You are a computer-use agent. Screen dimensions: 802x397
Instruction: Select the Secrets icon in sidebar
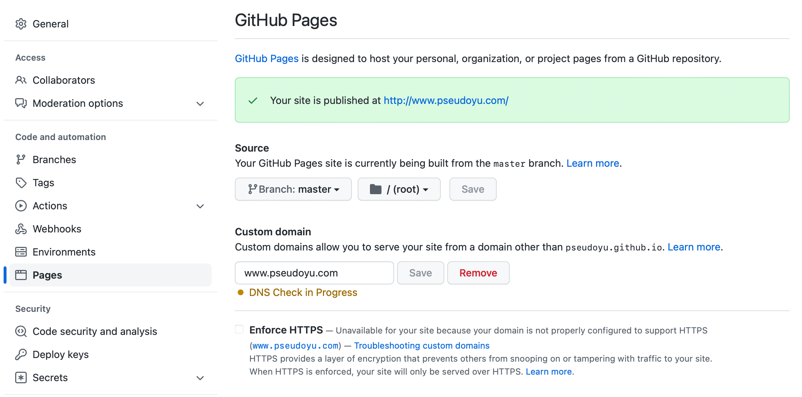click(21, 377)
